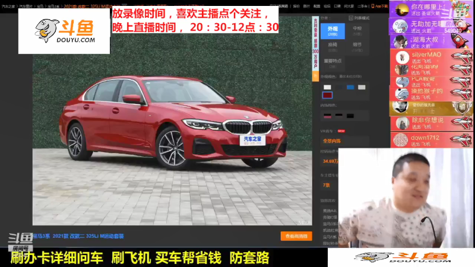475x267 pixels.
Task: Pick the blue exterior color swatch
Action: pos(350,87)
